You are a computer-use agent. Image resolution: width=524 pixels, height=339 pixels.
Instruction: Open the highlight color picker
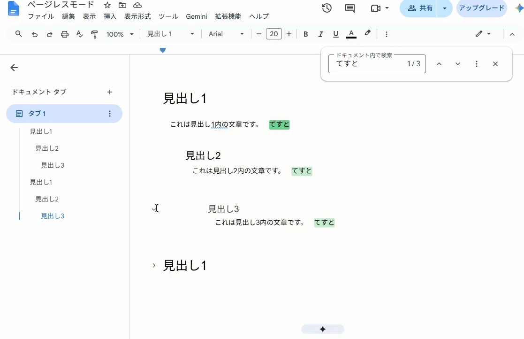point(367,33)
